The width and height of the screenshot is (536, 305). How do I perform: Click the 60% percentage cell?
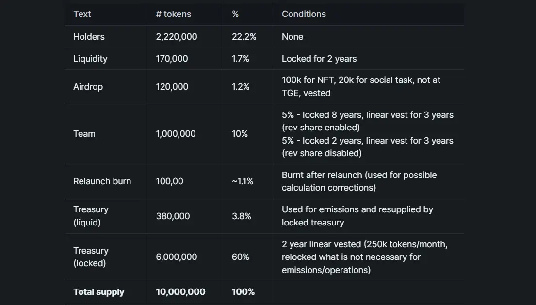pyautogui.click(x=241, y=257)
